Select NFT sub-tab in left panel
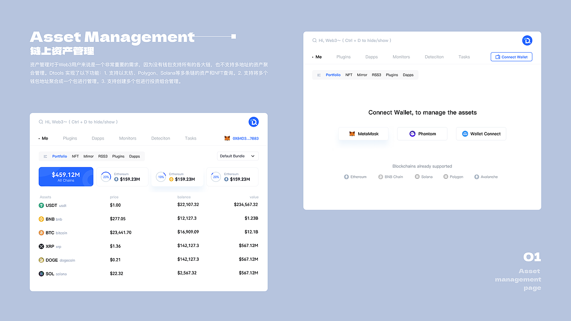571x321 pixels. pos(75,156)
